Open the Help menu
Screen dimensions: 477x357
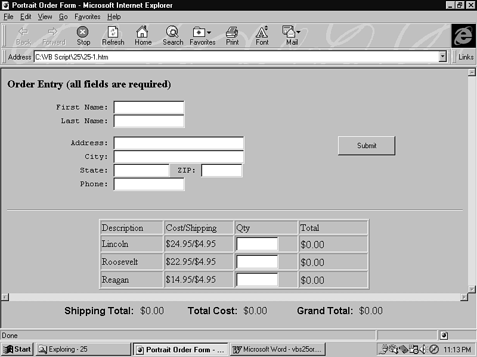(114, 17)
